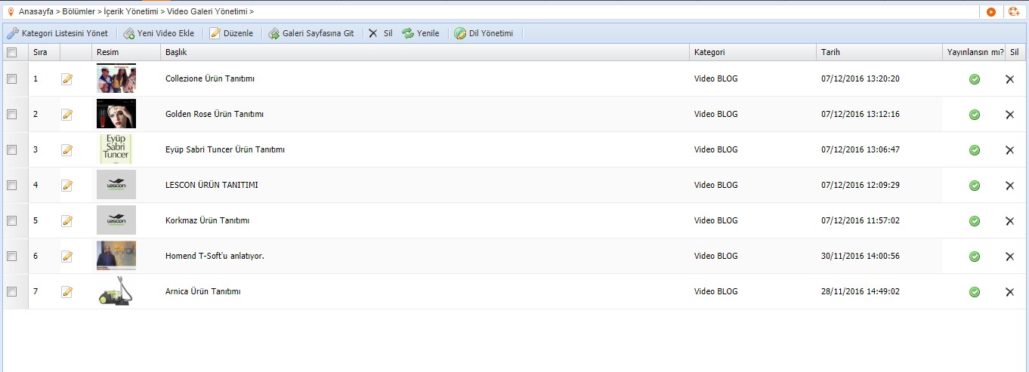Select checkbox for row 3 Eyüp Sabri Tuncer
This screenshot has width=1029, height=372.
click(x=11, y=150)
